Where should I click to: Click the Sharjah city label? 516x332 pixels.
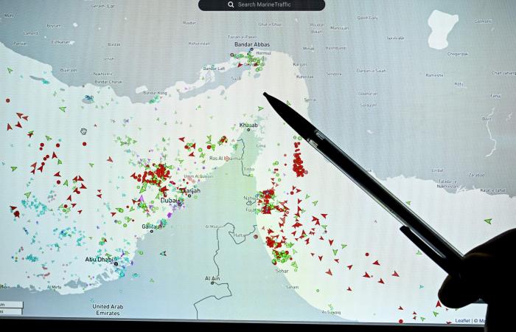(x=192, y=190)
